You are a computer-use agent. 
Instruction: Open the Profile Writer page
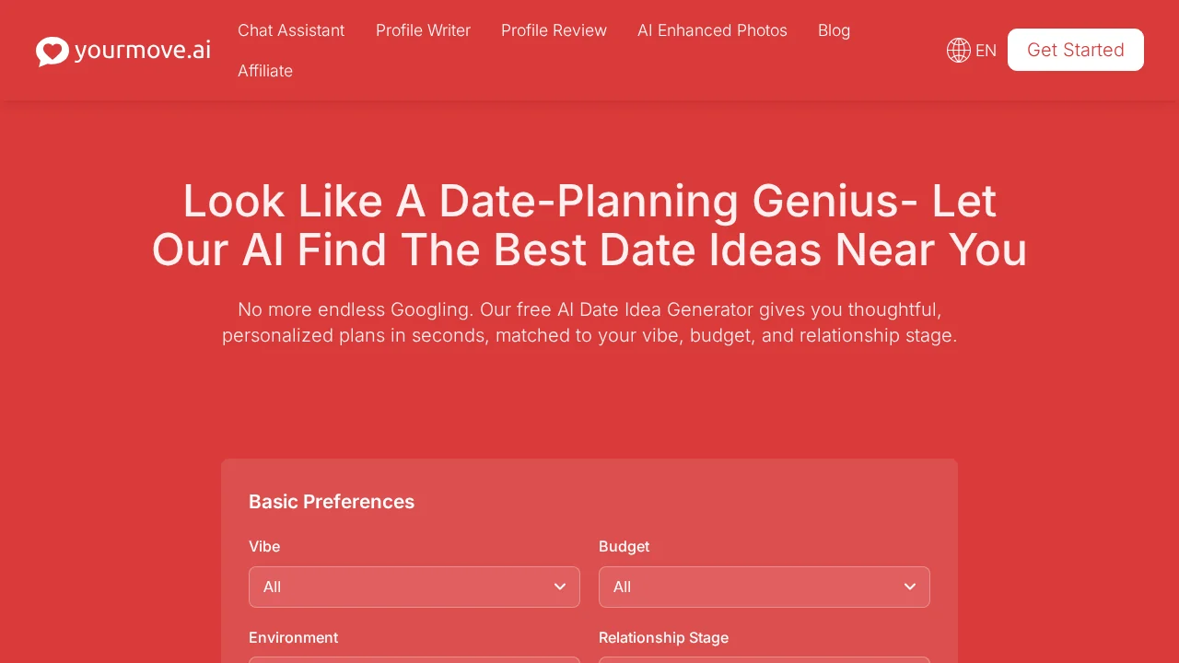point(423,30)
